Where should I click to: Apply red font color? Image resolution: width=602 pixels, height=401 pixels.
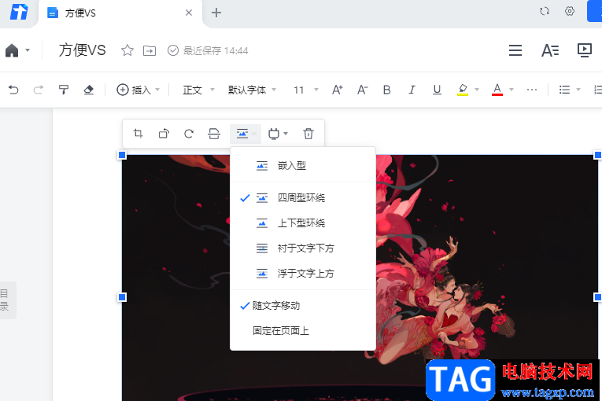(x=497, y=90)
